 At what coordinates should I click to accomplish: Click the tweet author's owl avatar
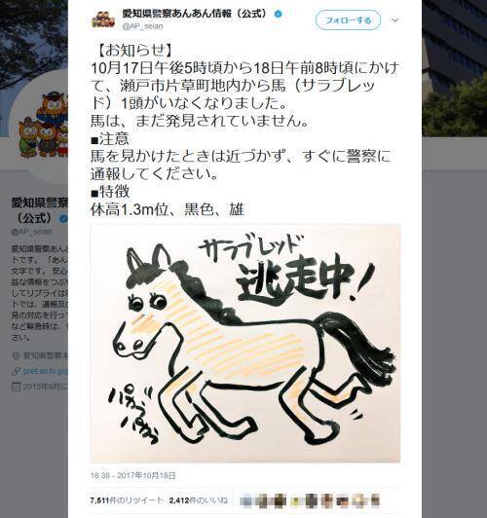[103, 19]
